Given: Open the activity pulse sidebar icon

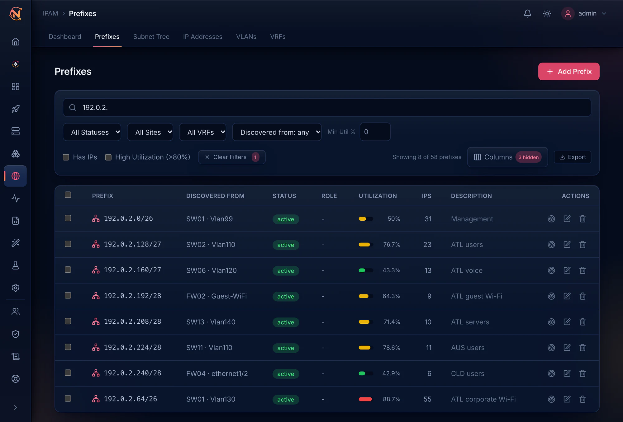Looking at the screenshot, I should point(16,198).
